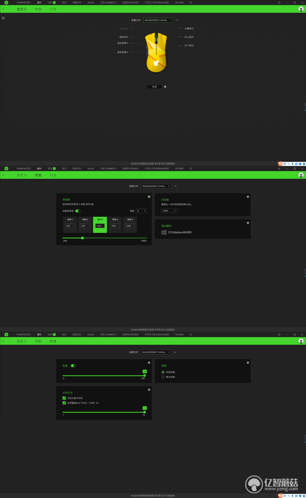Click the help icon on the 关闭灯光 panel
This screenshot has width=306, height=498.
149,390
